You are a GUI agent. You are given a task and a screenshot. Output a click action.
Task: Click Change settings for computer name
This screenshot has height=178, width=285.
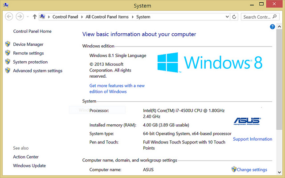(252, 170)
